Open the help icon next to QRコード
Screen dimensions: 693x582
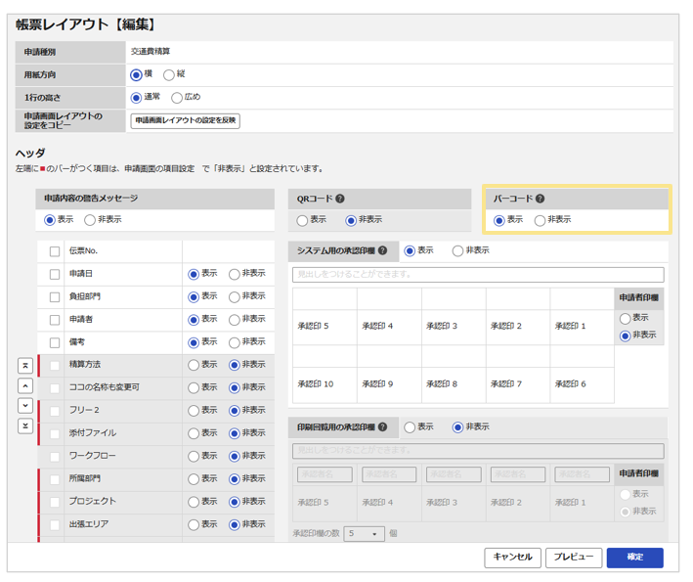coord(339,199)
